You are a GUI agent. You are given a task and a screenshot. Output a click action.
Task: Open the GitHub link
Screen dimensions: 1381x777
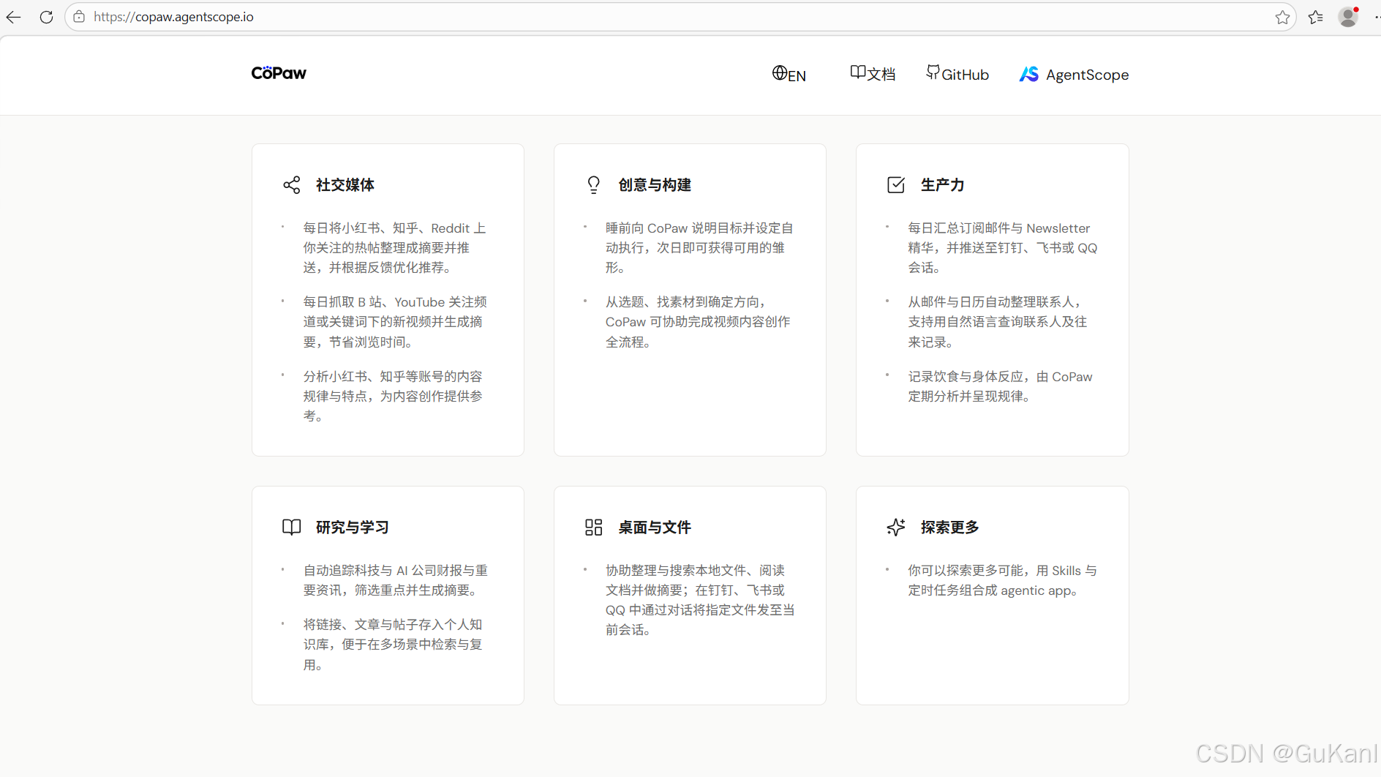click(957, 74)
